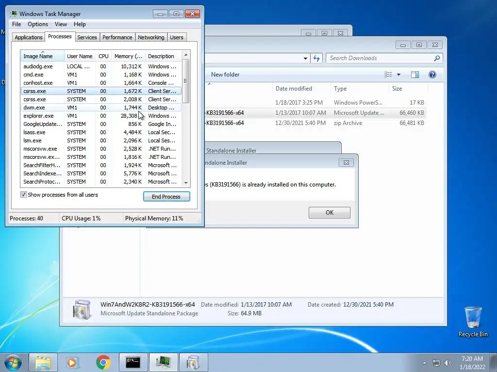This screenshot has width=497, height=372.
Task: Select the SearchProtoc process row
Action: click(x=101, y=182)
